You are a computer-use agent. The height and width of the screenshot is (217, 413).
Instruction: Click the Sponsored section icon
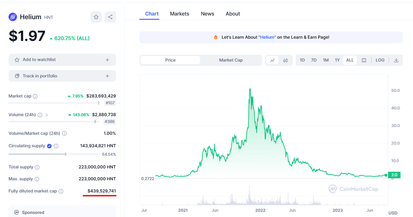click(17, 212)
